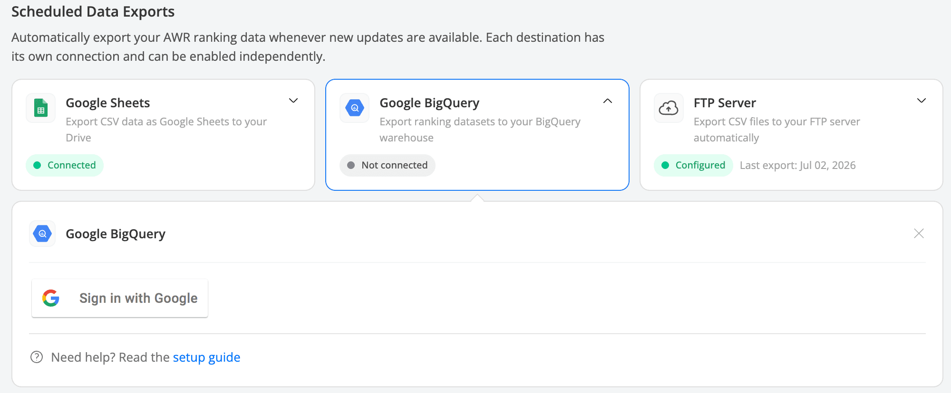The width and height of the screenshot is (951, 393).
Task: Click the BigQuery icon in the top card
Action: tap(355, 108)
